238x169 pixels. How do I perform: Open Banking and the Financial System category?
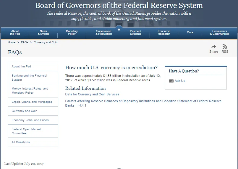click(33, 77)
